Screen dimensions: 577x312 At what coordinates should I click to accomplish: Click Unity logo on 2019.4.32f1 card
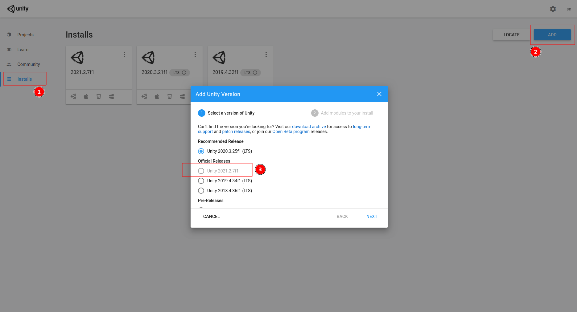point(219,58)
